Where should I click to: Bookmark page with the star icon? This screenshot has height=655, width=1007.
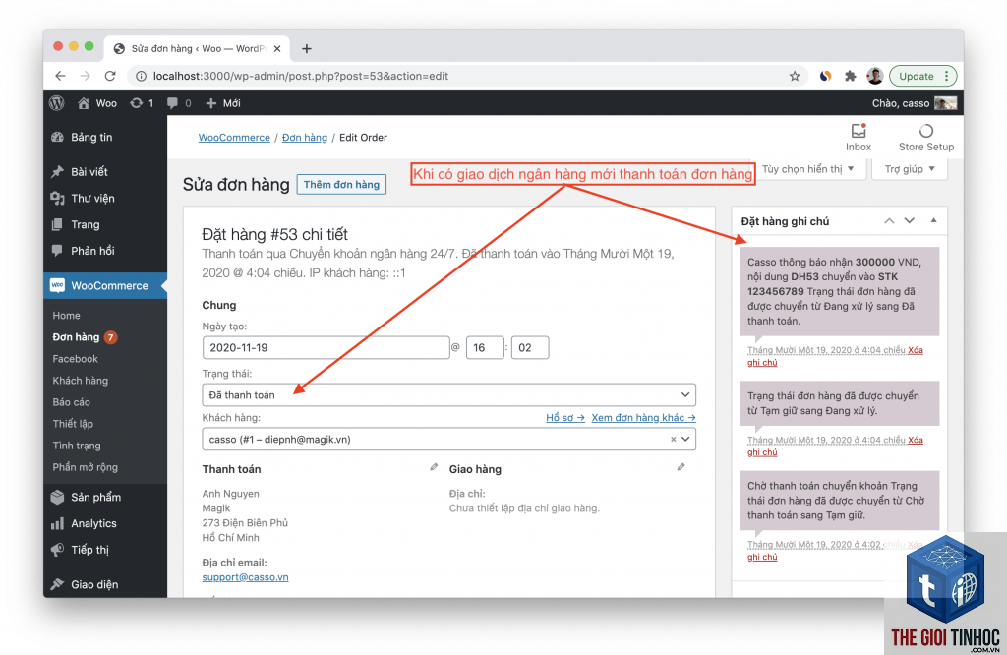click(795, 76)
